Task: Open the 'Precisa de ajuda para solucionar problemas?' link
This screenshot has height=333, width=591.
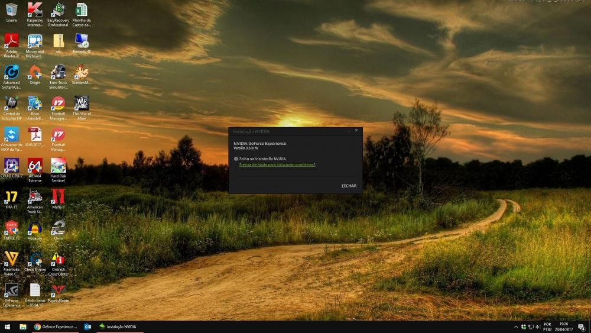Action: coord(277,165)
